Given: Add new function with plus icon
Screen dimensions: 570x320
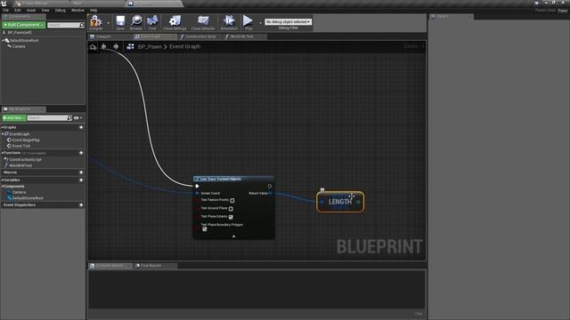Looking at the screenshot, I should pos(81,153).
